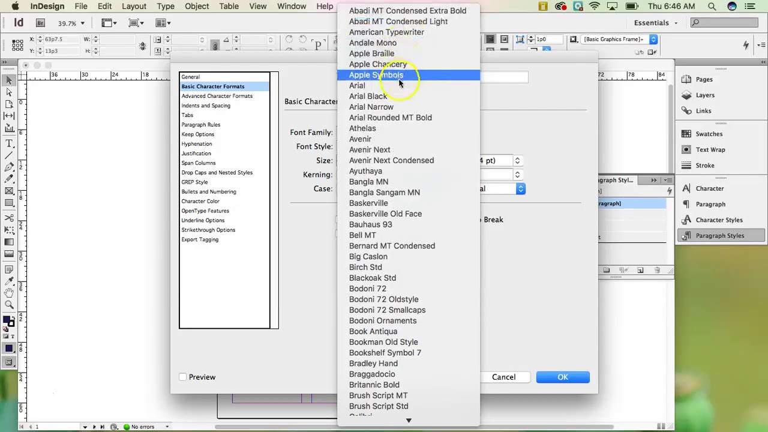The image size is (768, 432).
Task: Select the Zoom tool
Action: 9,305
